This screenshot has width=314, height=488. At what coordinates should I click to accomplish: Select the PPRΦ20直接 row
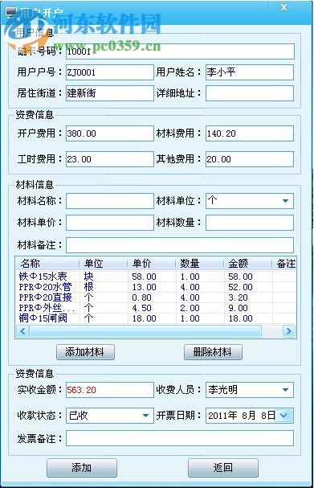click(156, 297)
